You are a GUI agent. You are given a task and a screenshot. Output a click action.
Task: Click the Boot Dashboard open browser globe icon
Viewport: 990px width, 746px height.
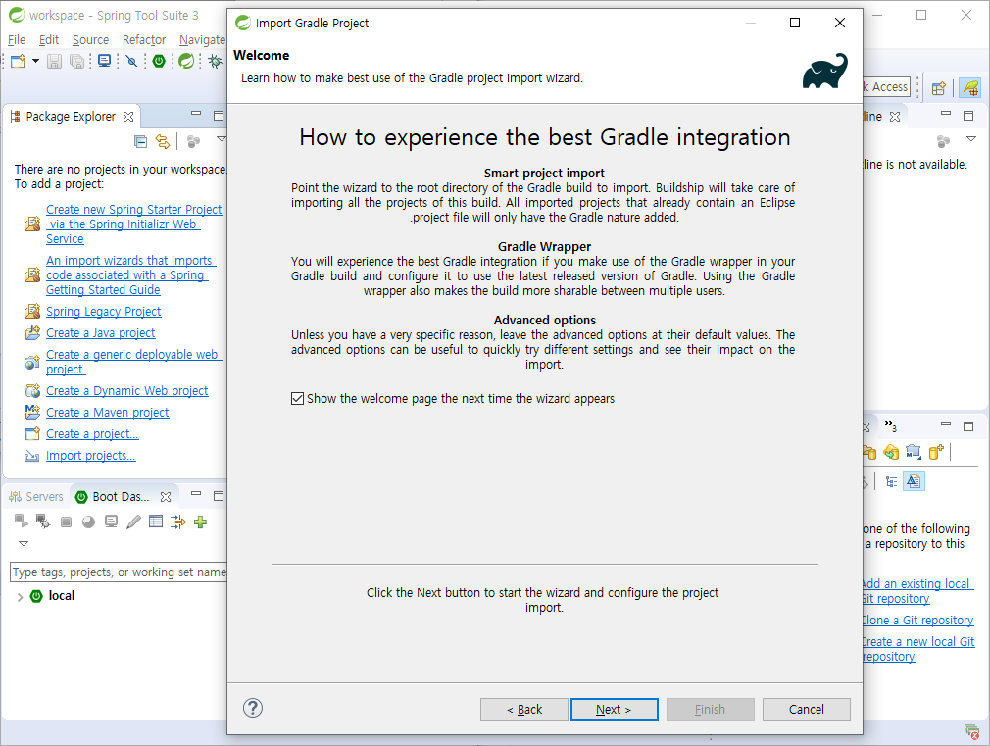coord(88,522)
